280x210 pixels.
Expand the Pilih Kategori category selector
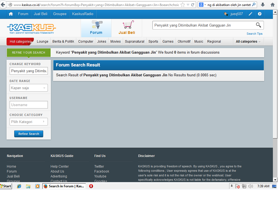click(28, 122)
